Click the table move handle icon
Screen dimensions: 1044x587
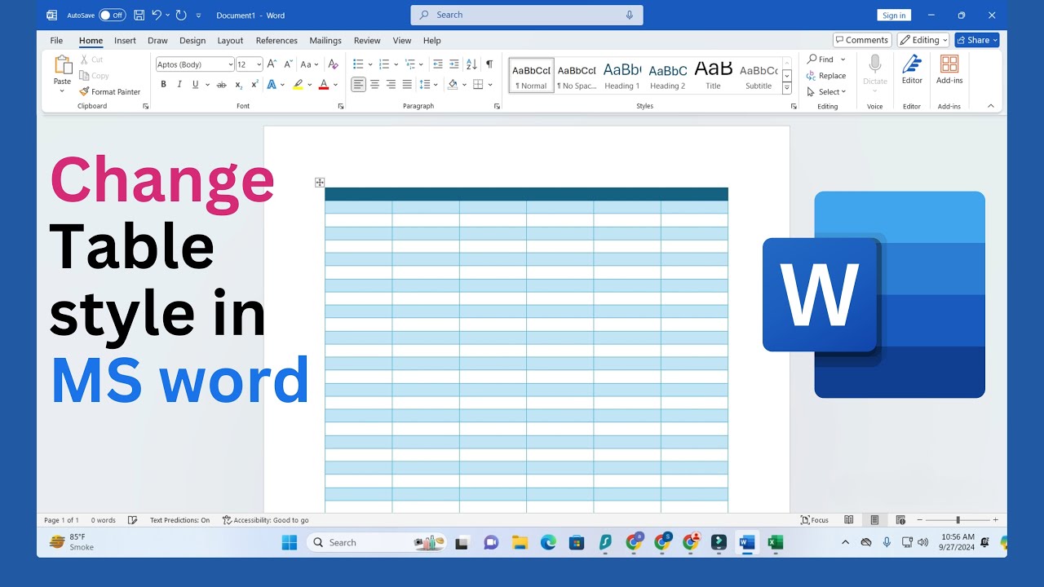320,183
